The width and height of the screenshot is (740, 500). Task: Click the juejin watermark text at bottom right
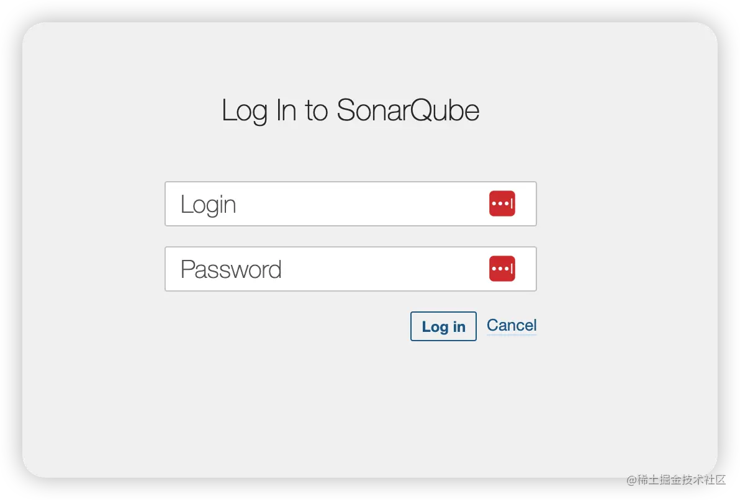tap(672, 480)
